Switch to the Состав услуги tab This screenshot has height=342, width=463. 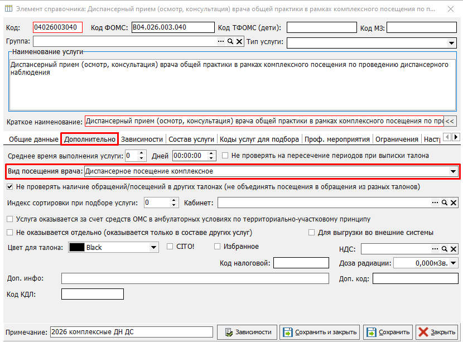point(191,139)
